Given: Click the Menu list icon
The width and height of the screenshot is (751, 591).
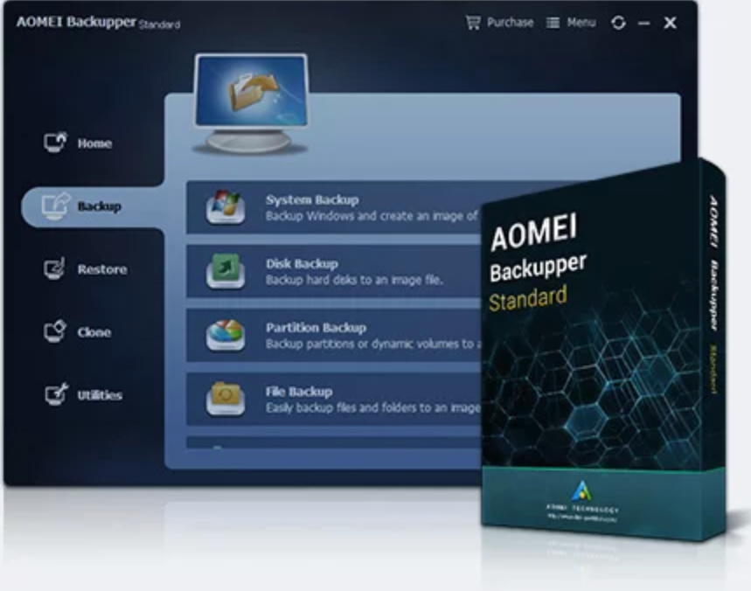Looking at the screenshot, I should [553, 23].
